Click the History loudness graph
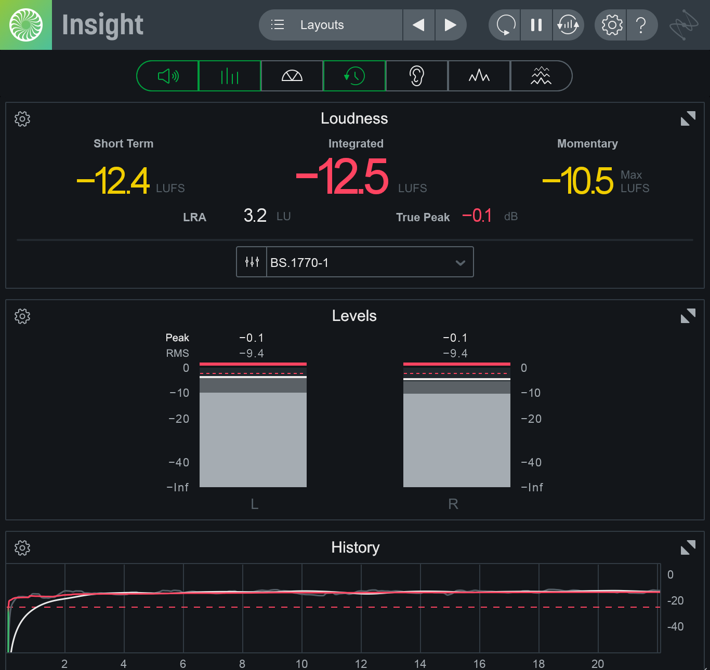 (334, 608)
